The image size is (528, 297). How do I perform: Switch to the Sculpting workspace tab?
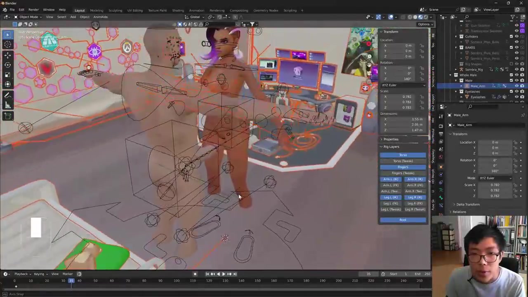click(115, 10)
